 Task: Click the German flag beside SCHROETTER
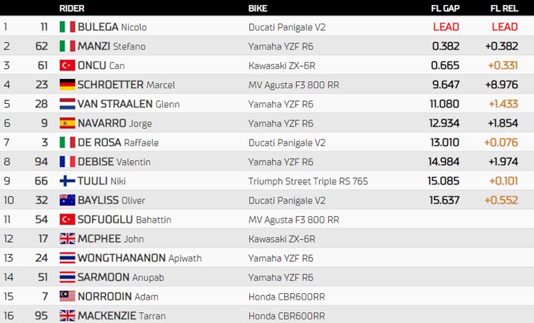(x=68, y=85)
